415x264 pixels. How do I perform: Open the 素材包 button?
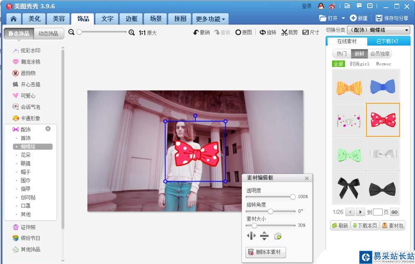393,226
